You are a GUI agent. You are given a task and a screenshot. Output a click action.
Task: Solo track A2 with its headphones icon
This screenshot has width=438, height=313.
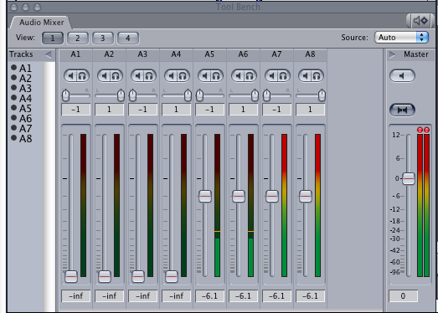(x=116, y=75)
